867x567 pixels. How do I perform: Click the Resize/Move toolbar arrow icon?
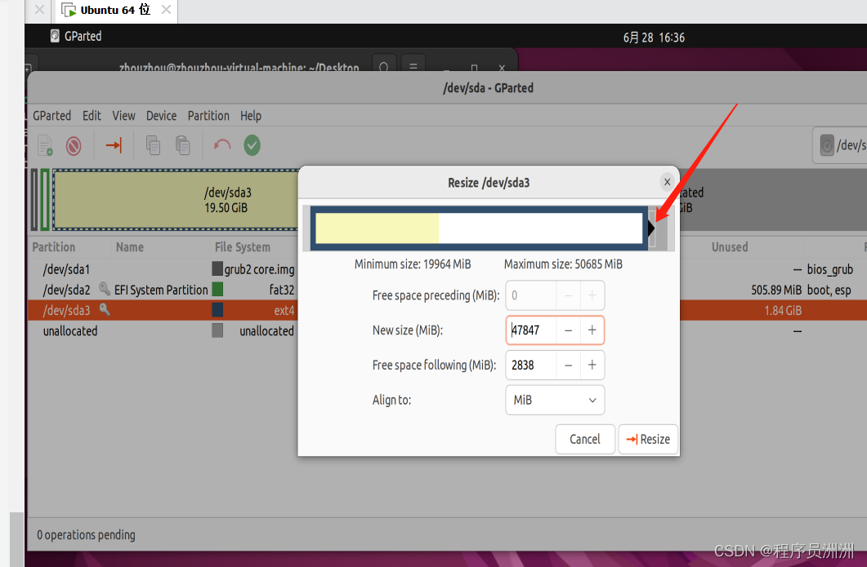pos(114,145)
